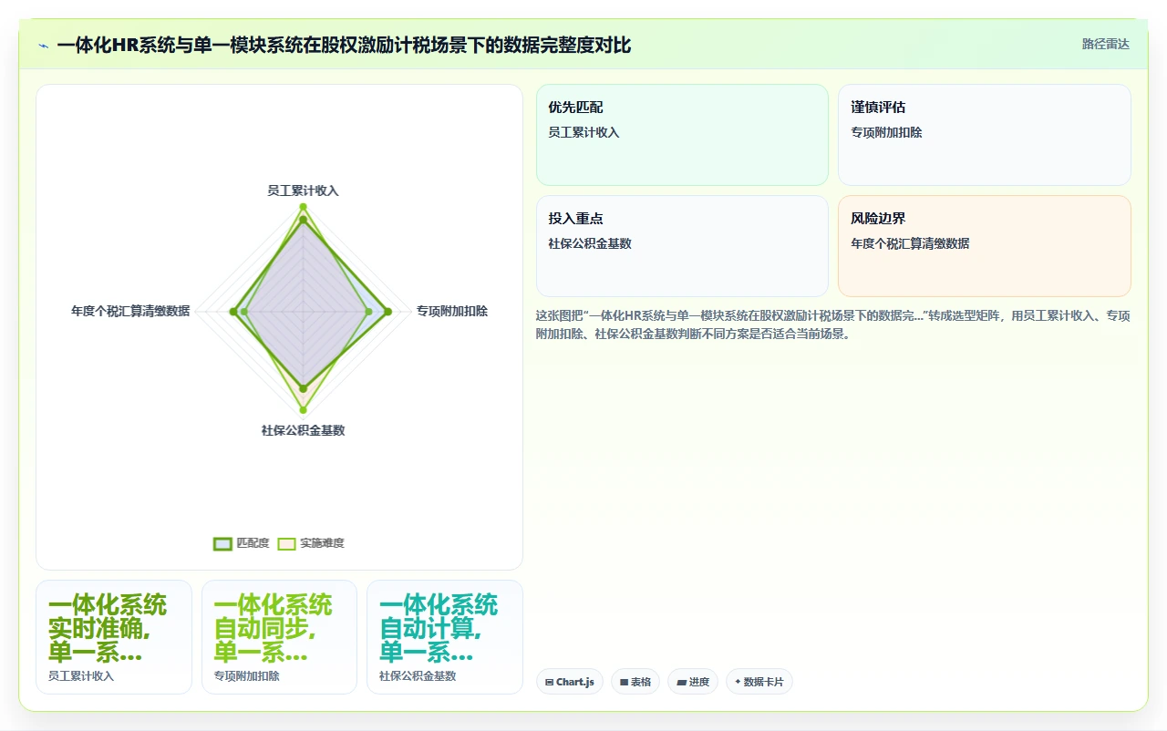Screen dimensions: 1167x731
Task: Select the 优先匹配 card
Action: pyautogui.click(x=682, y=135)
